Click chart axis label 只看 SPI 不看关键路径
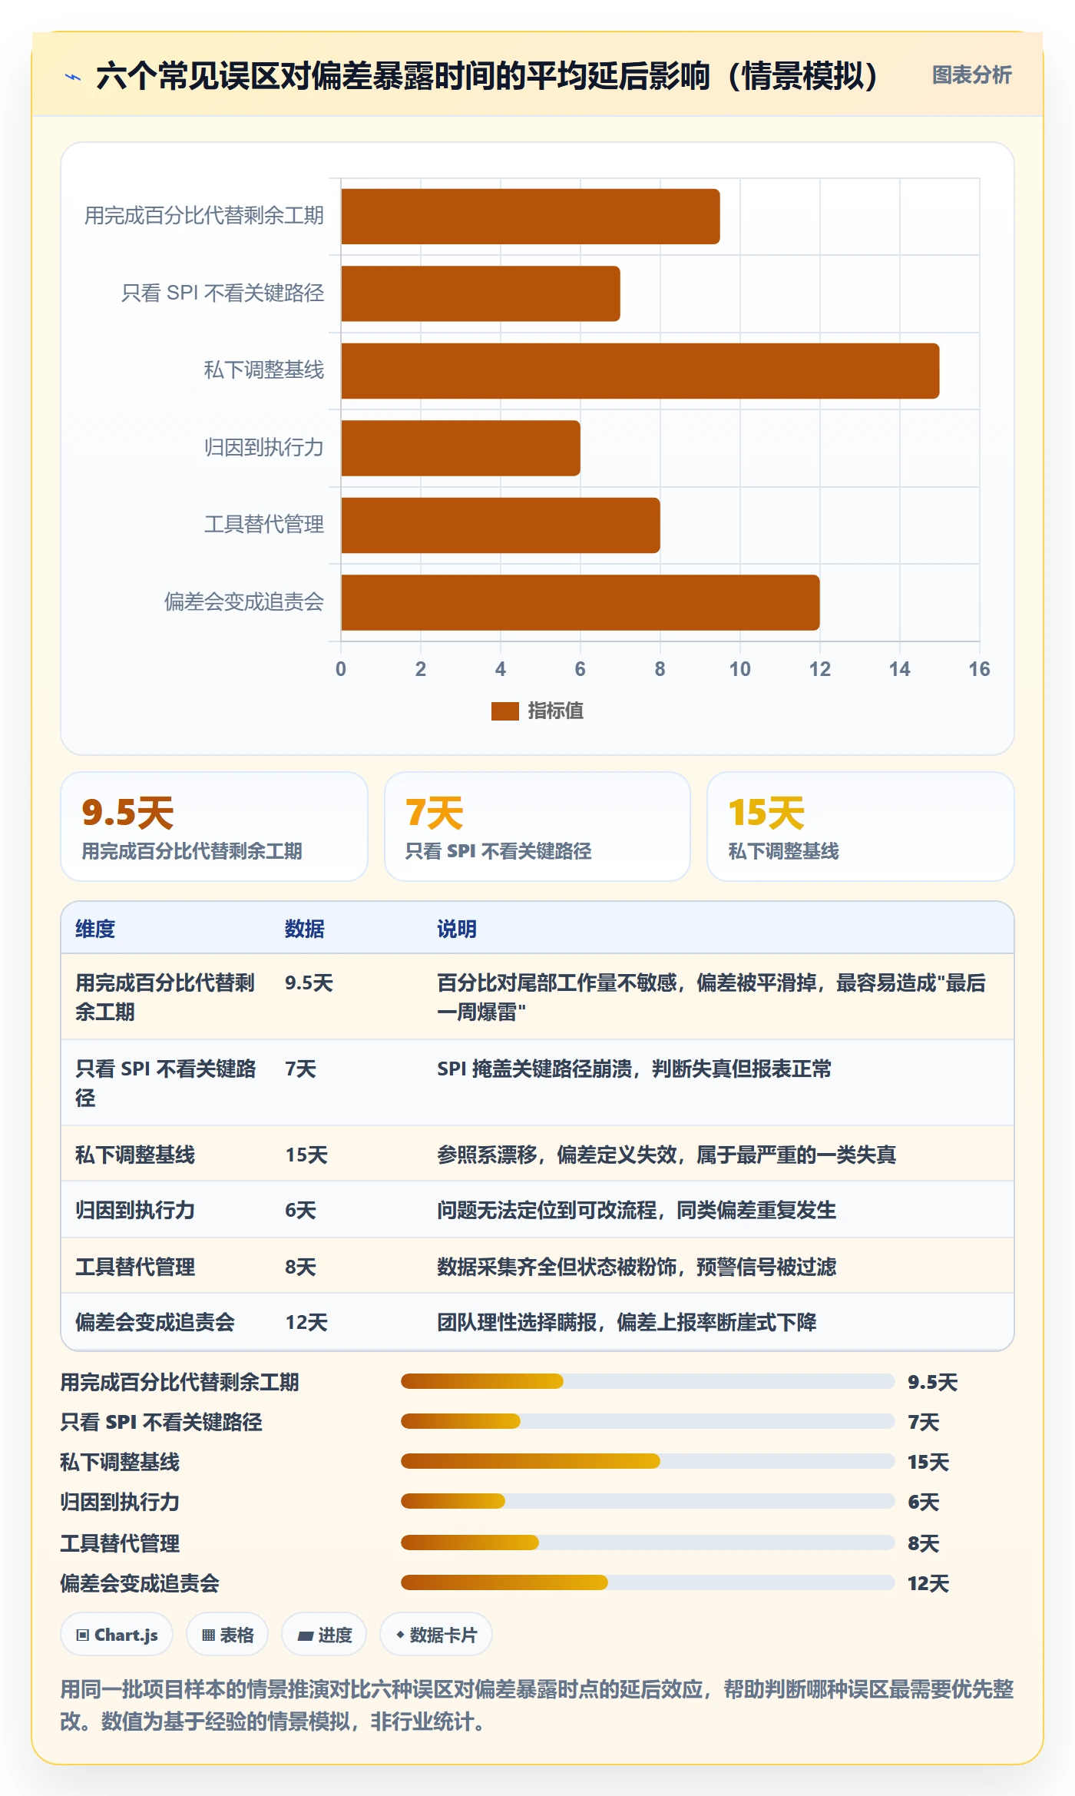 click(223, 293)
